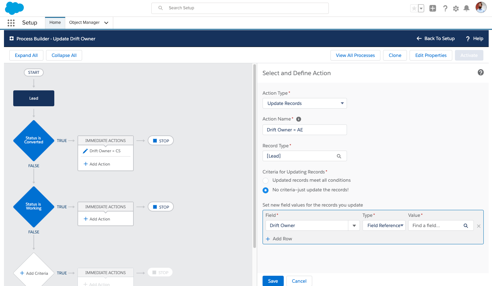Click Collapse All

pyautogui.click(x=64, y=55)
